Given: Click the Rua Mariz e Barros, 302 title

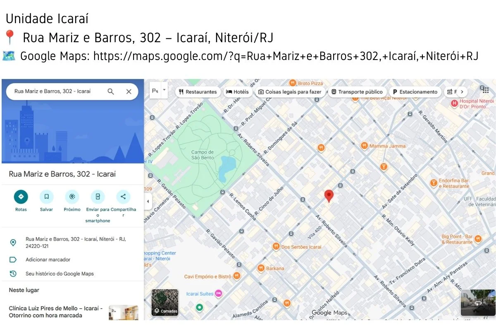Looking at the screenshot, I should pyautogui.click(x=62, y=174).
